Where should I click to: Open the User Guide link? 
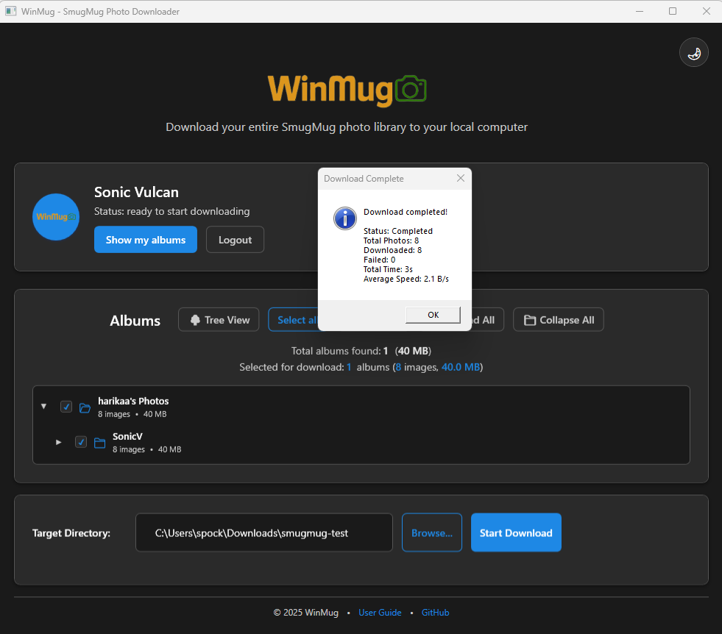click(x=380, y=612)
